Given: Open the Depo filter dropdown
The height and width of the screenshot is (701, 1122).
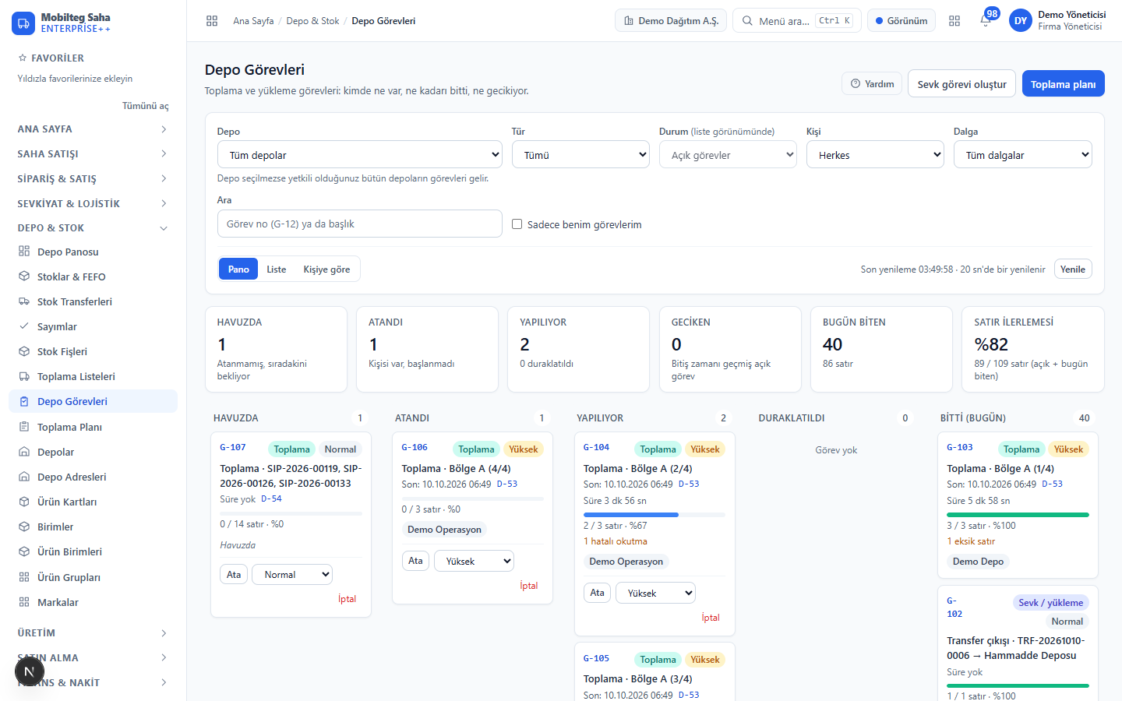Looking at the screenshot, I should [360, 155].
